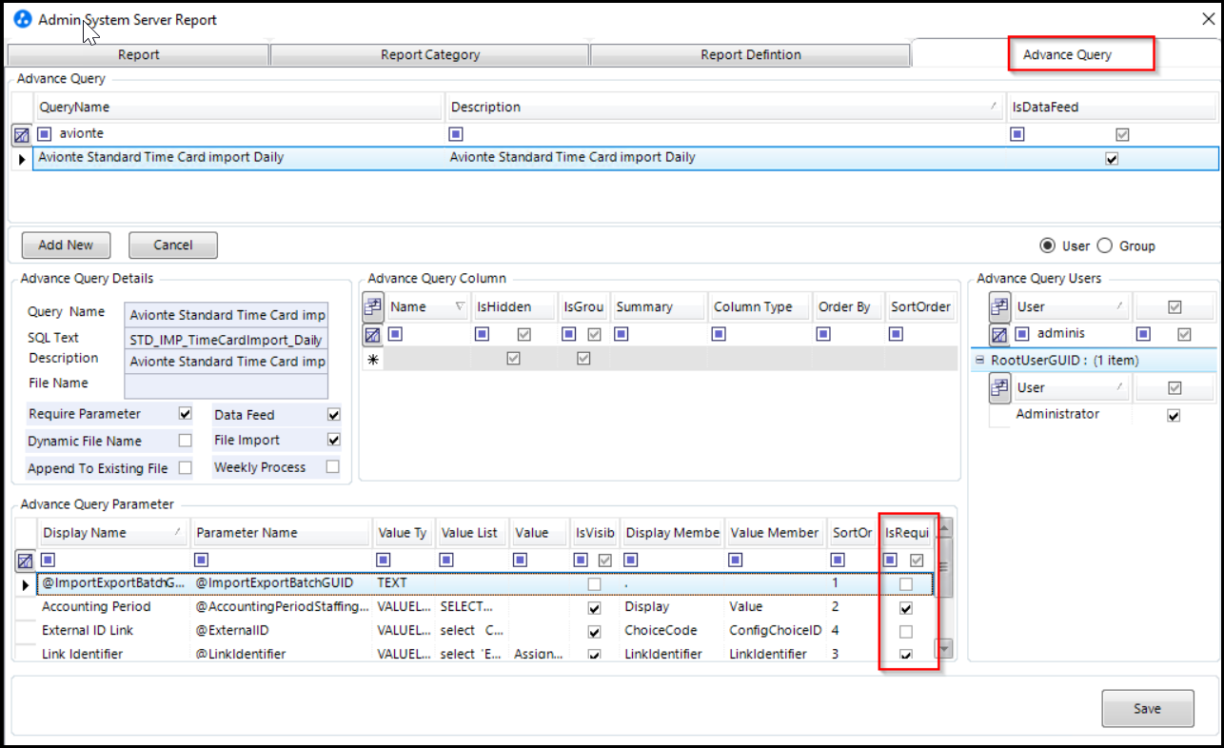Clear all filters in the Advance Query Column grid
Viewport: 1224px width, 748px height.
click(372, 335)
